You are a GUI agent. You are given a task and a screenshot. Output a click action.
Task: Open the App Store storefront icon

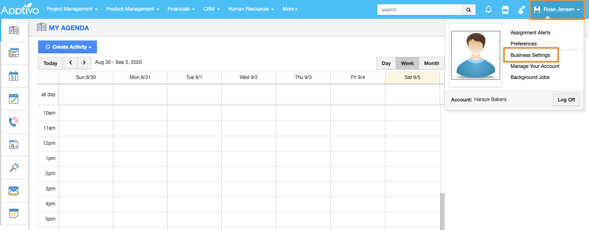coord(505,9)
